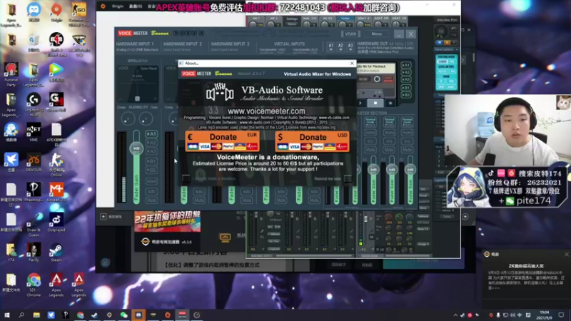
Task: Open Discord desktop icon
Action: pyautogui.click(x=34, y=12)
